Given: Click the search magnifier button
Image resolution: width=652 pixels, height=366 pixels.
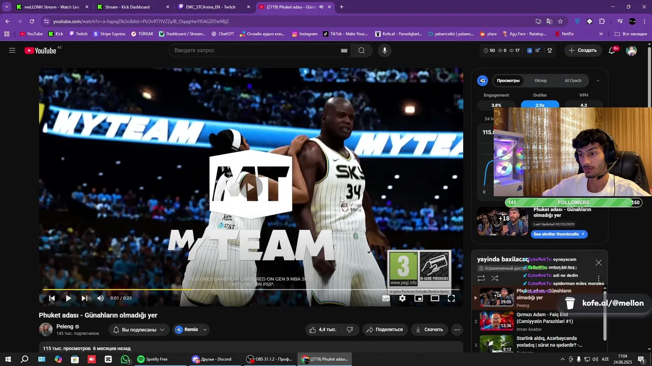Looking at the screenshot, I should 362,50.
